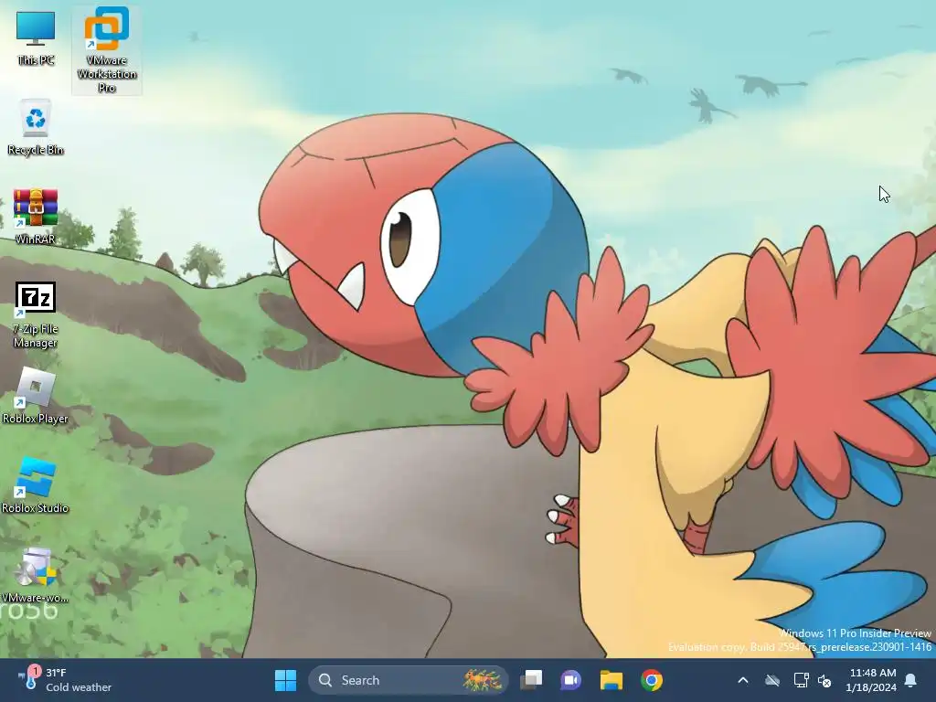The height and width of the screenshot is (702, 936).
Task: Click the taskbar Search box
Action: [x=409, y=680]
